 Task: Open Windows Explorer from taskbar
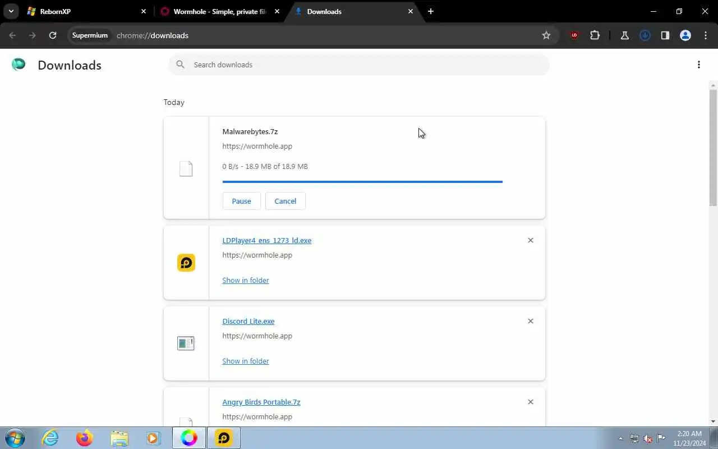[x=119, y=438]
